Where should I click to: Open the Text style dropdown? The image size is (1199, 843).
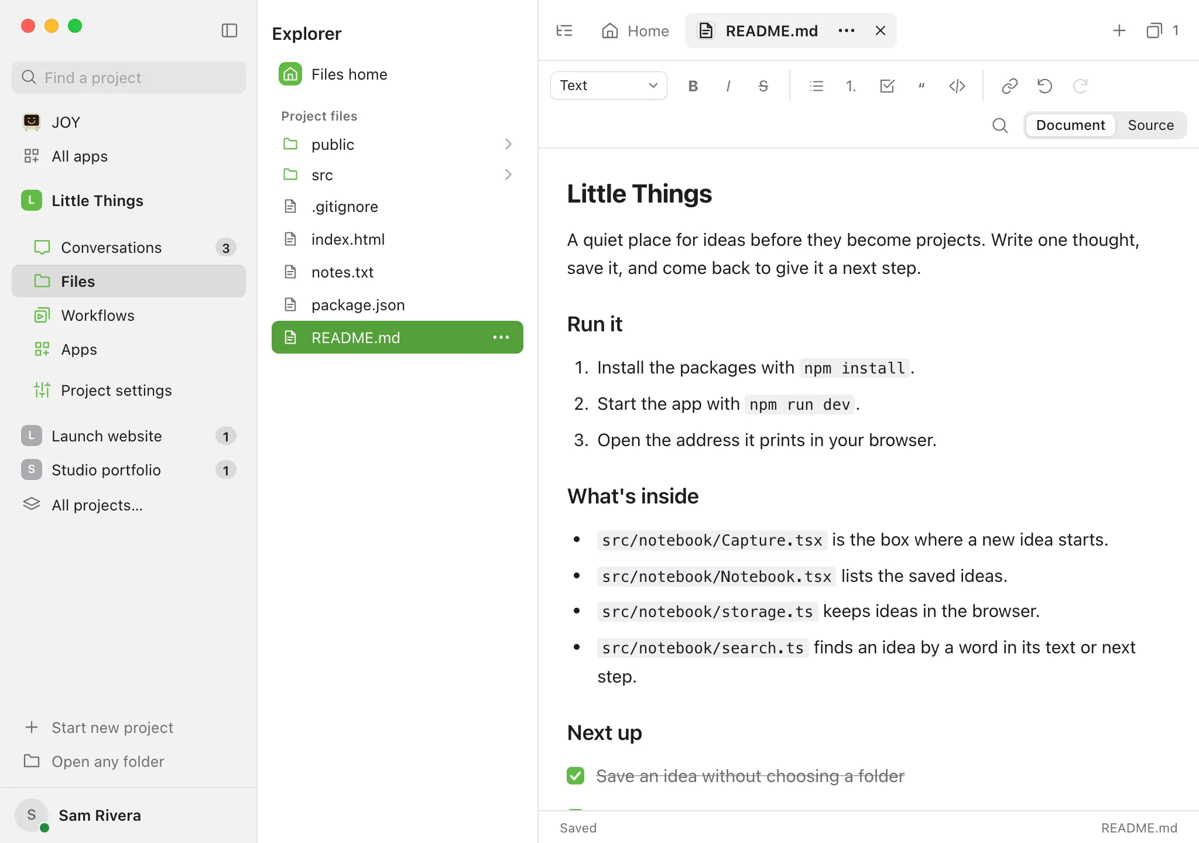click(x=609, y=85)
